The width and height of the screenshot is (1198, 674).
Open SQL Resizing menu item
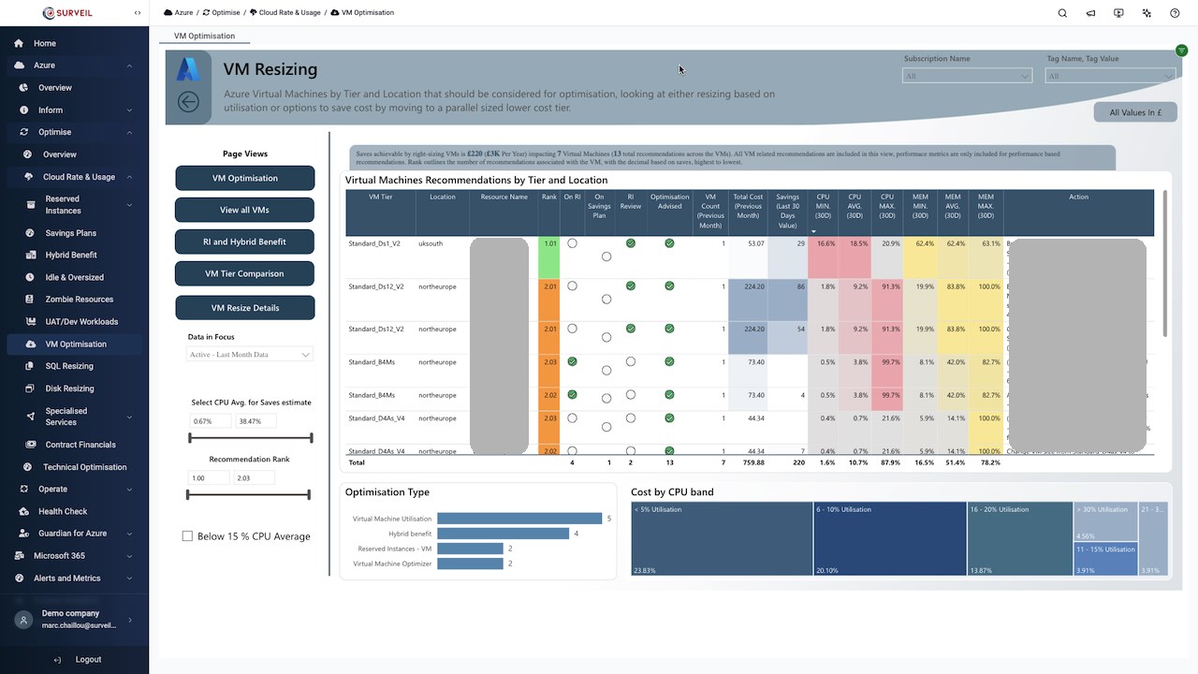[69, 366]
